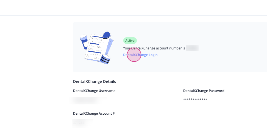Select the DentalXChange Details heading

pyautogui.click(x=95, y=81)
